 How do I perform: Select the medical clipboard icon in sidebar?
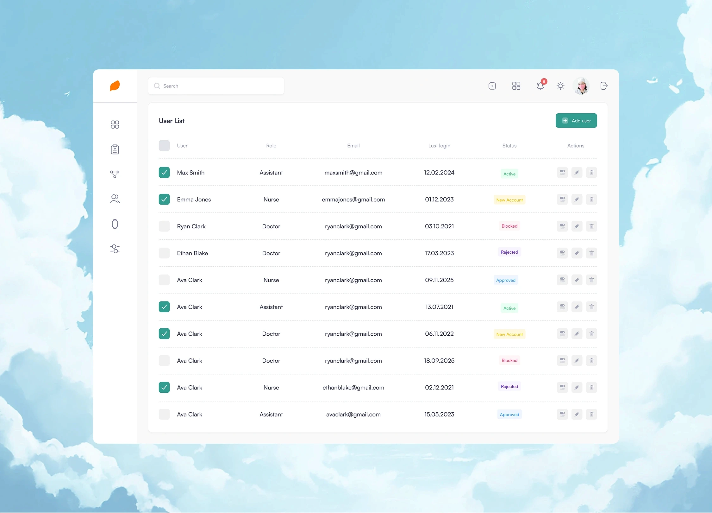click(115, 149)
